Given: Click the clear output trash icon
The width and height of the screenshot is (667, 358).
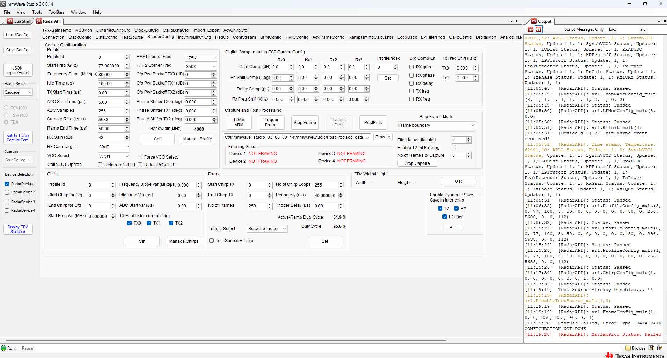Looking at the screenshot, I should [x=530, y=29].
